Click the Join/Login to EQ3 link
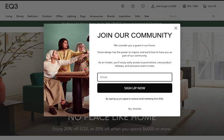The height and width of the screenshot is (140, 224). click(x=166, y=6)
